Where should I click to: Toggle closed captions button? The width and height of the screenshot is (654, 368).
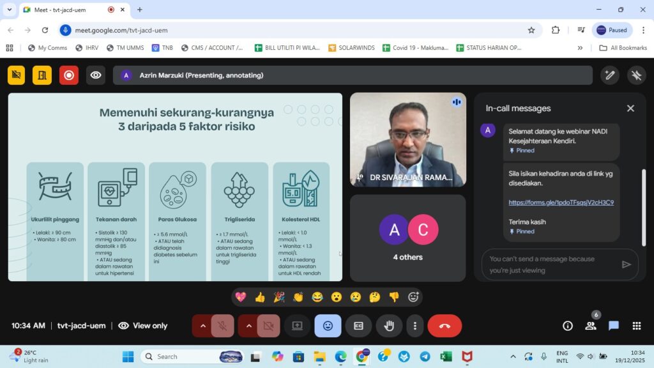[358, 326]
